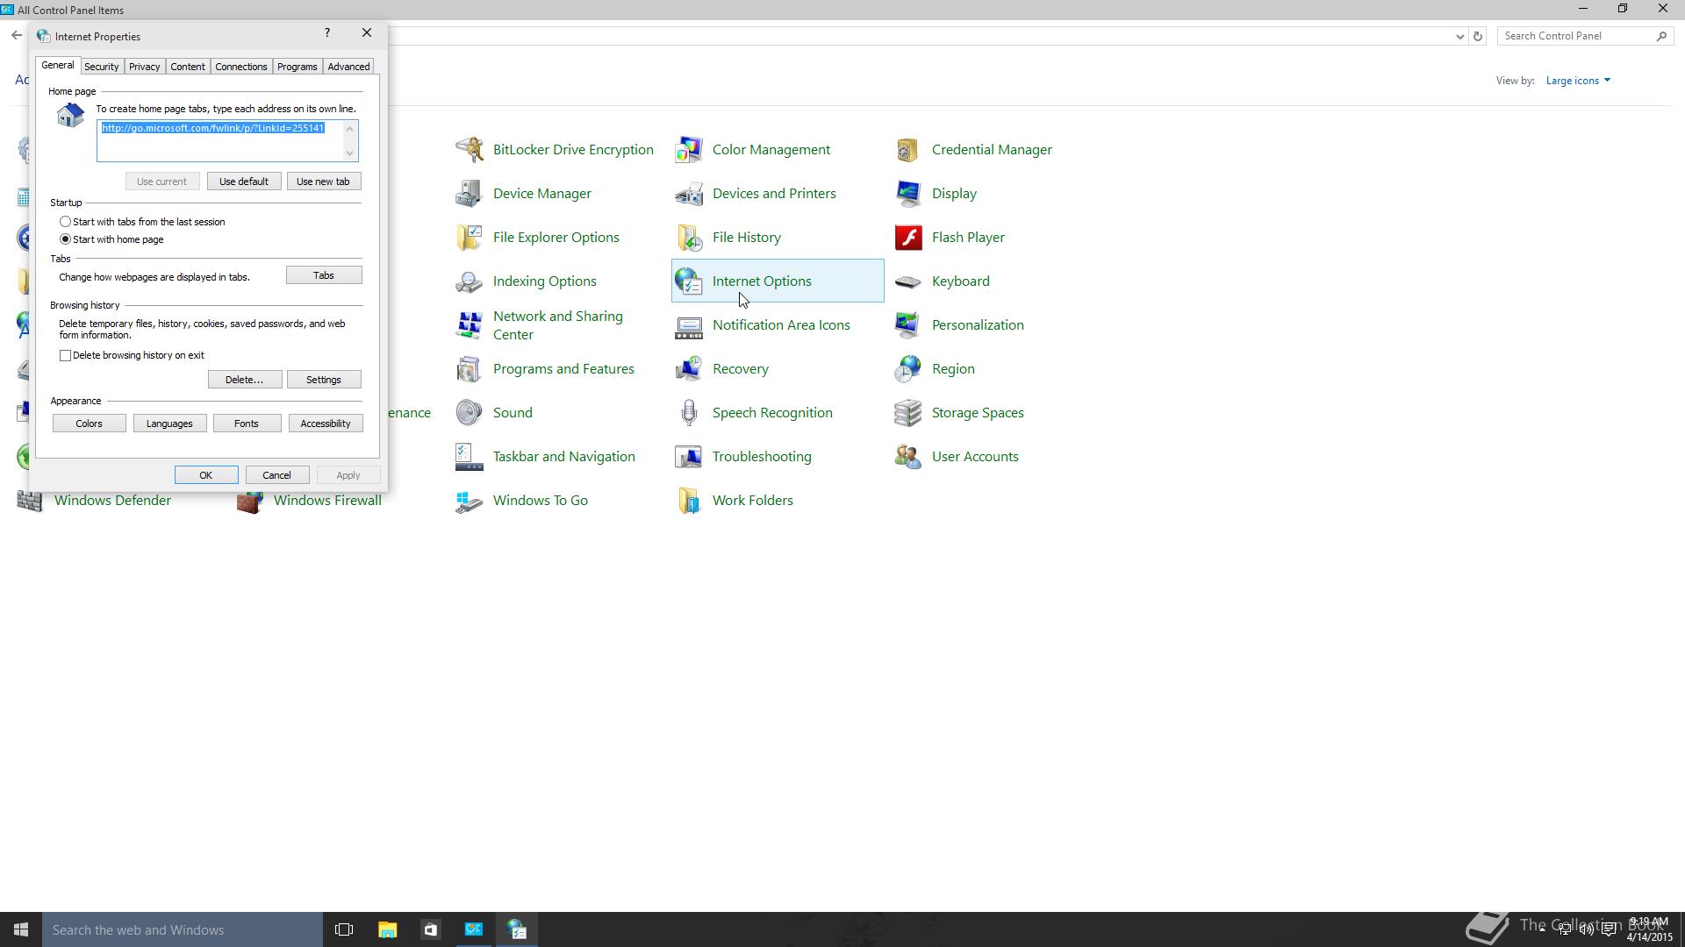Switch to the Connections tab
1685x947 pixels.
[x=241, y=67]
